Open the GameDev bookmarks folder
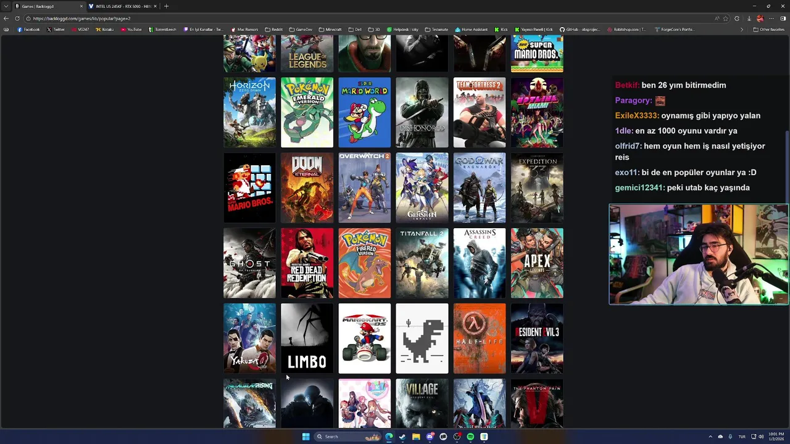 pos(301,30)
